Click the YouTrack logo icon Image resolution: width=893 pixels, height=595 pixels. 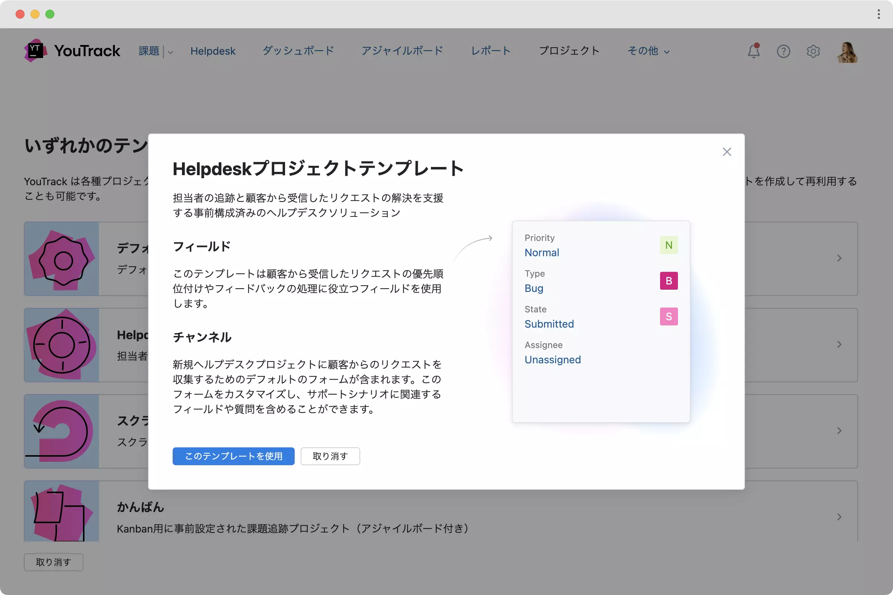tap(35, 51)
